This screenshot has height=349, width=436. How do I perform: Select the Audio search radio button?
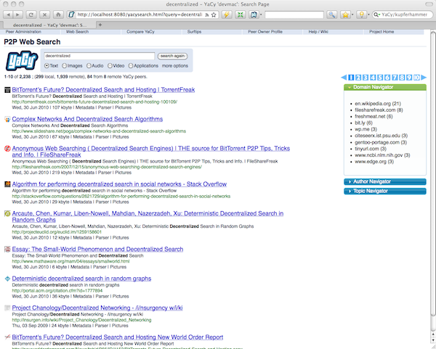pyautogui.click(x=89, y=66)
